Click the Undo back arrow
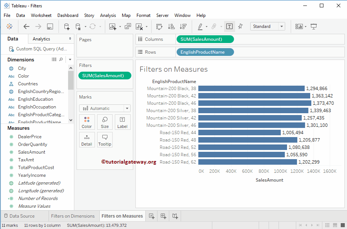This screenshot has width=347, height=229. pyautogui.click(x=26, y=26)
